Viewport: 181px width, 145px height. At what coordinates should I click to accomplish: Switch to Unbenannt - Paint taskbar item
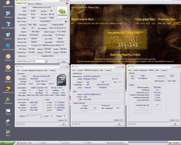(27, 143)
